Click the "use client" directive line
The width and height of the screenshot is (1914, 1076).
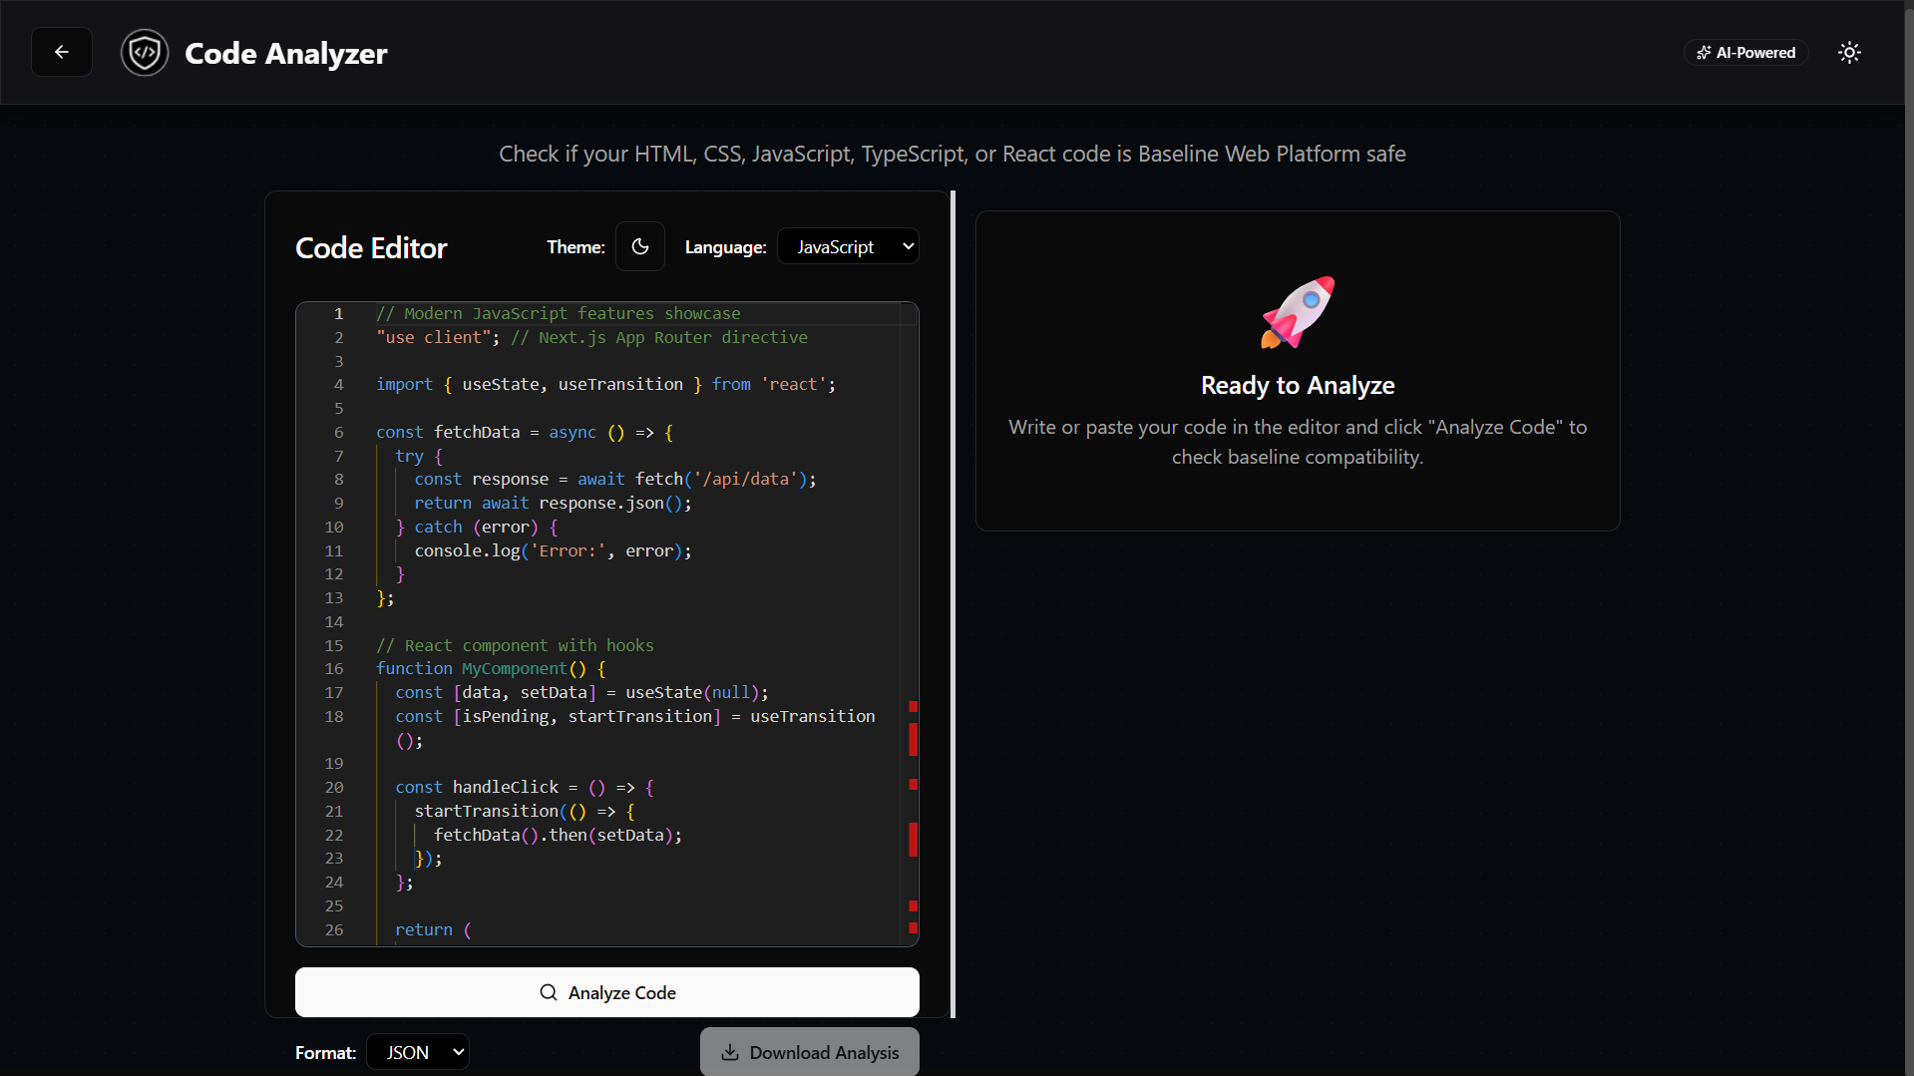(591, 337)
